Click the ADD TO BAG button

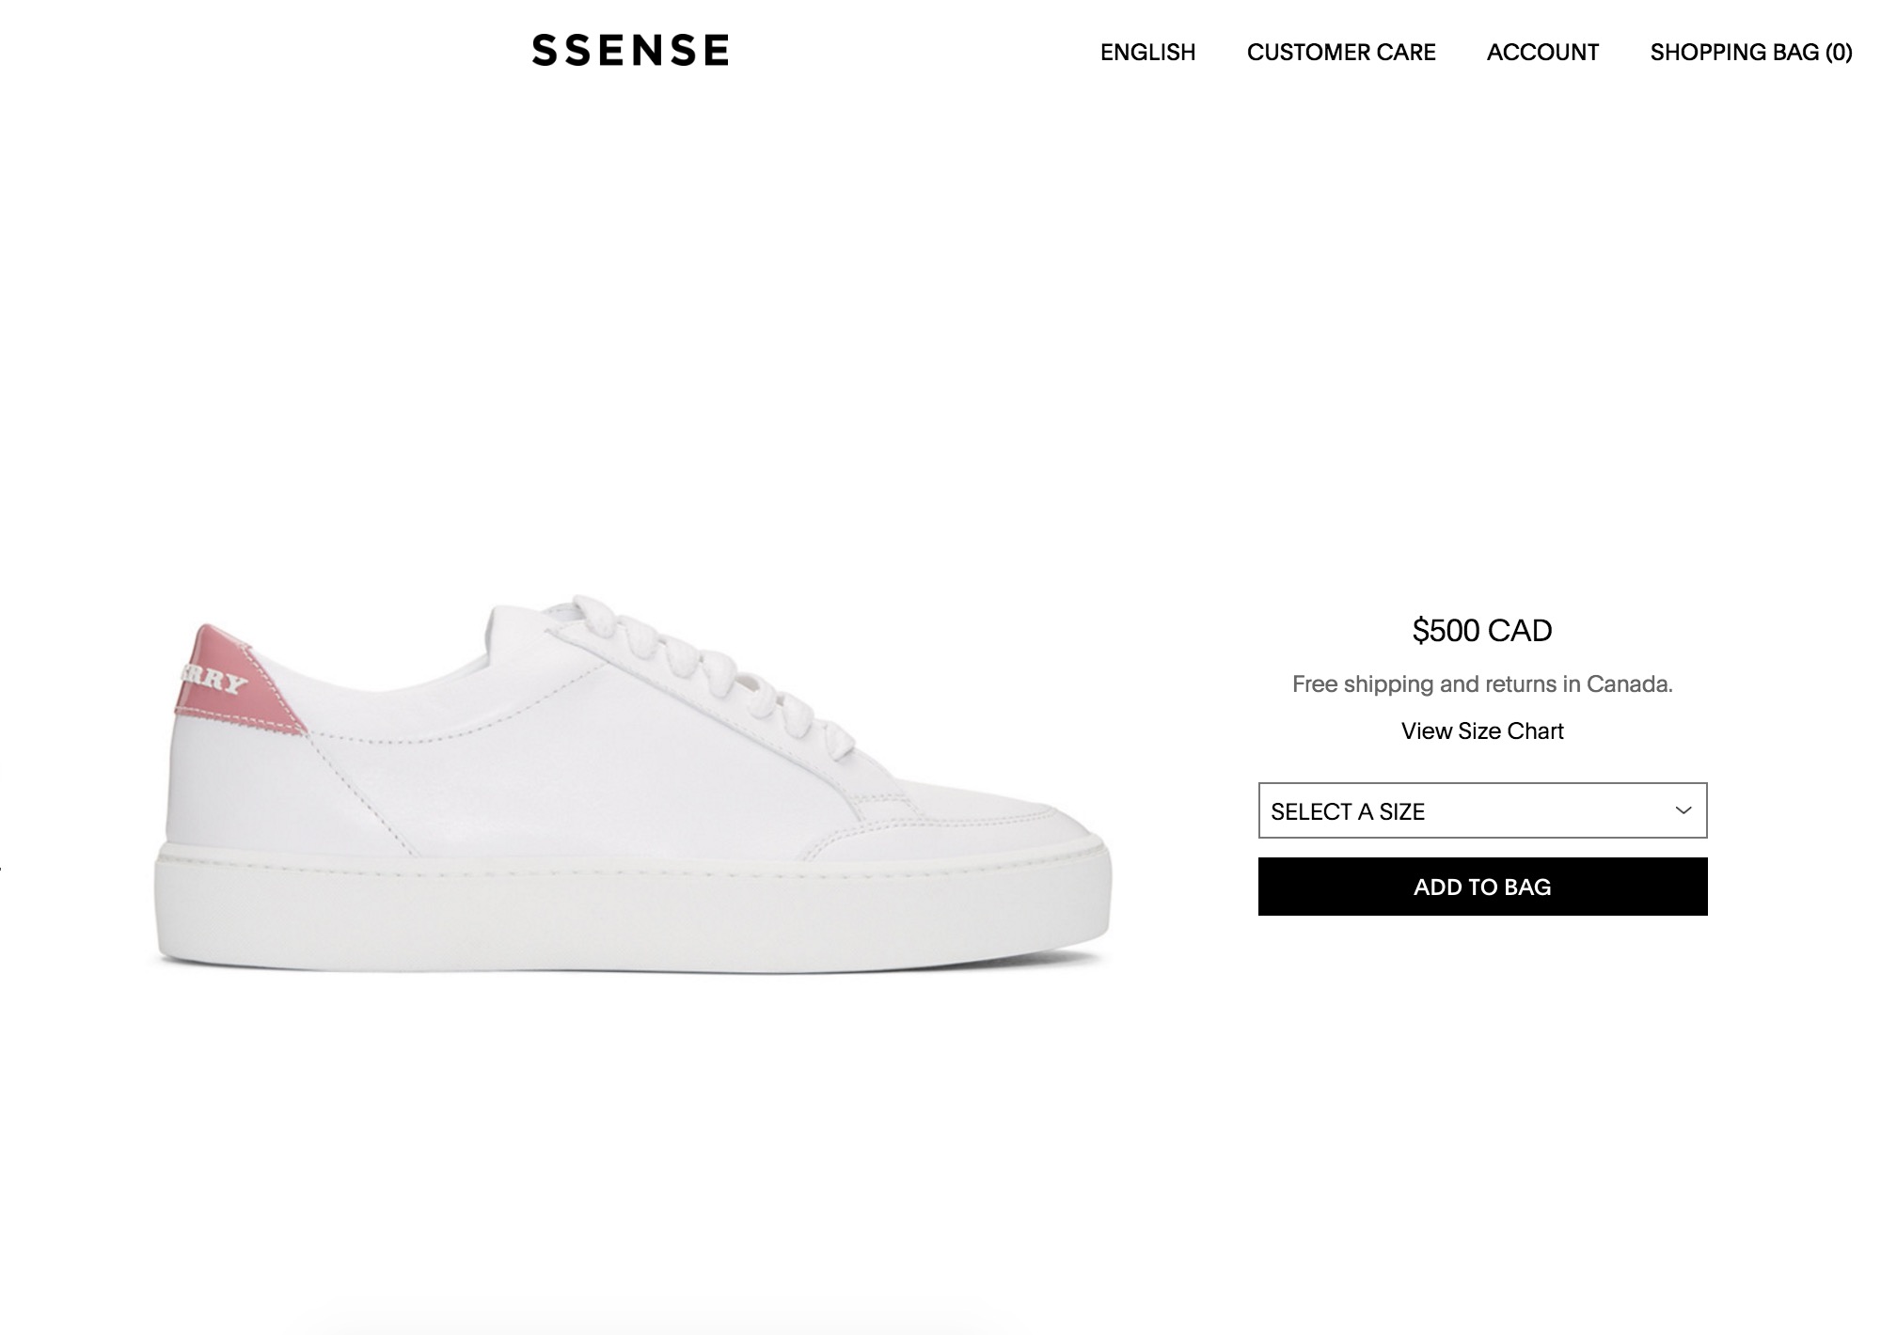(x=1482, y=887)
